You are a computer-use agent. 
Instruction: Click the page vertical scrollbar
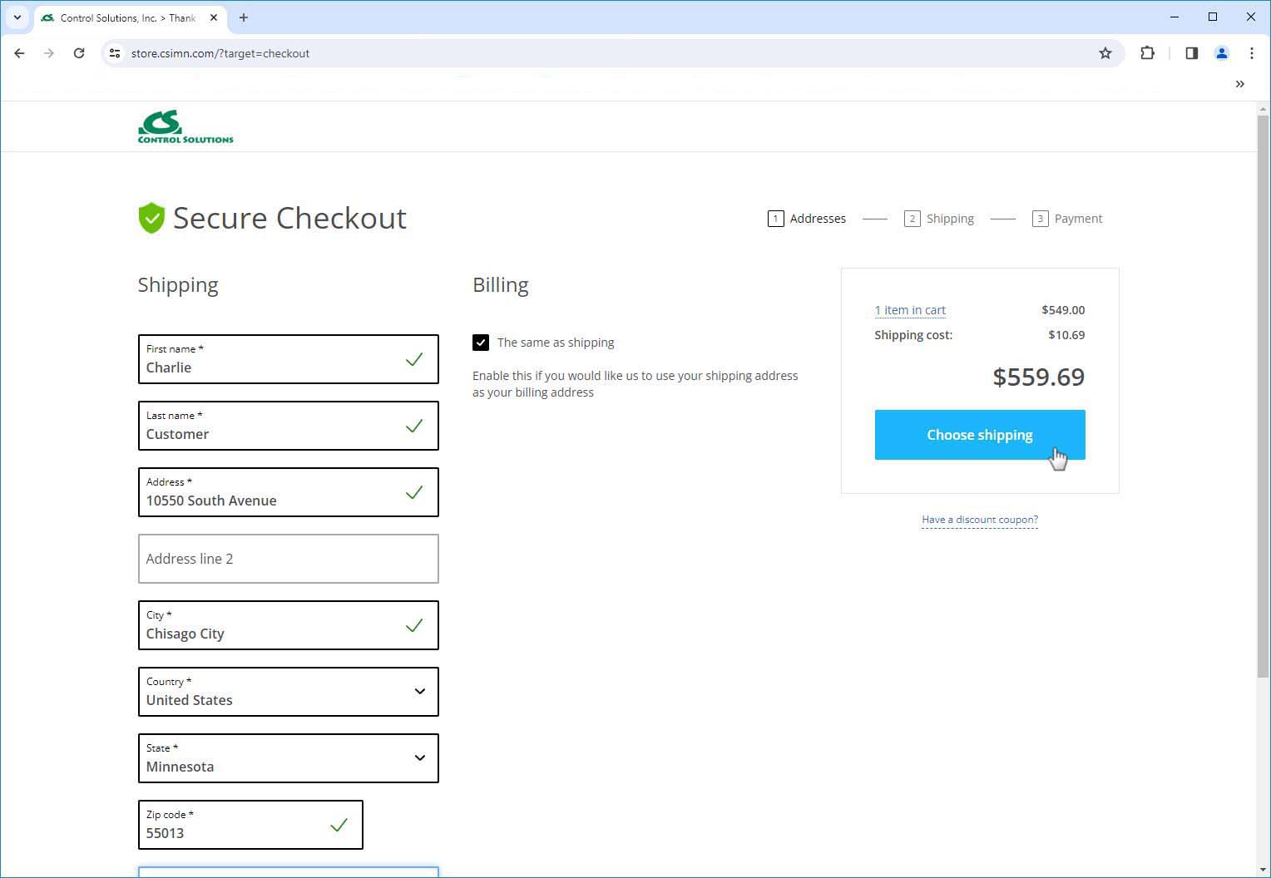click(1263, 399)
